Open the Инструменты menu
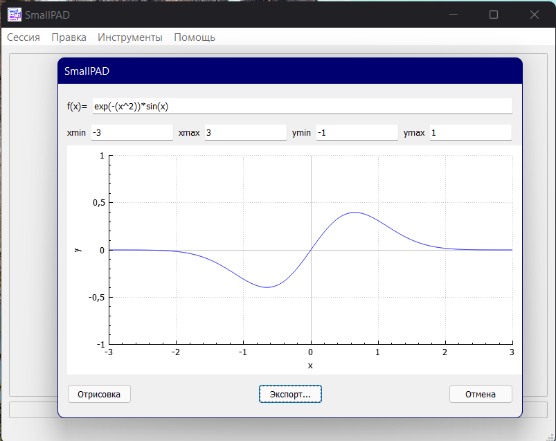Screen dimensions: 556x441 (x=130, y=37)
